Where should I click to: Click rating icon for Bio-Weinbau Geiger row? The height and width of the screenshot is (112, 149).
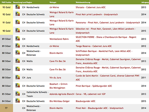coord(18,100)
